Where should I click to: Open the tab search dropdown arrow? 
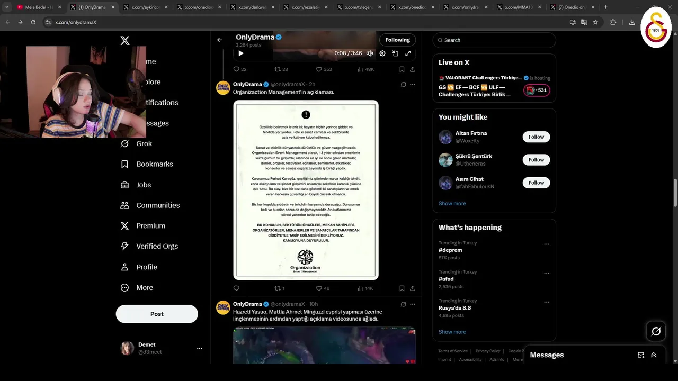(x=7, y=7)
